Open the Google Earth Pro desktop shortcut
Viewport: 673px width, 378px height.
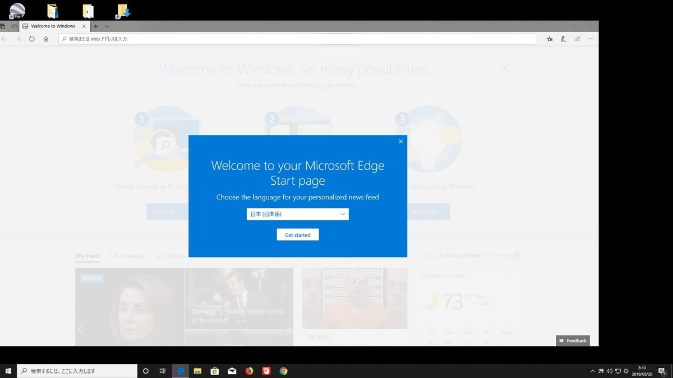(17, 11)
